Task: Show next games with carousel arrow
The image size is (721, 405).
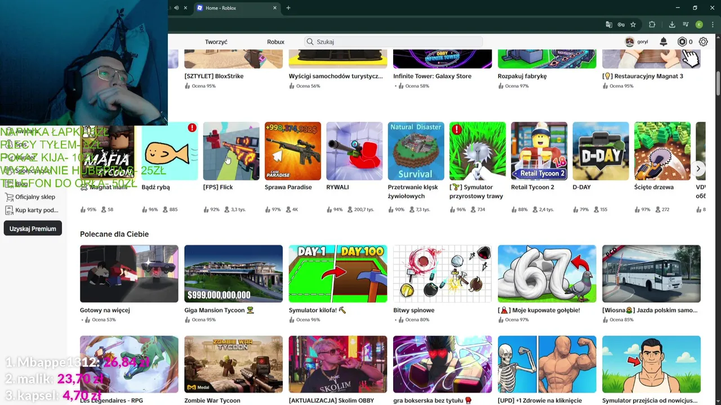Action: click(698, 169)
